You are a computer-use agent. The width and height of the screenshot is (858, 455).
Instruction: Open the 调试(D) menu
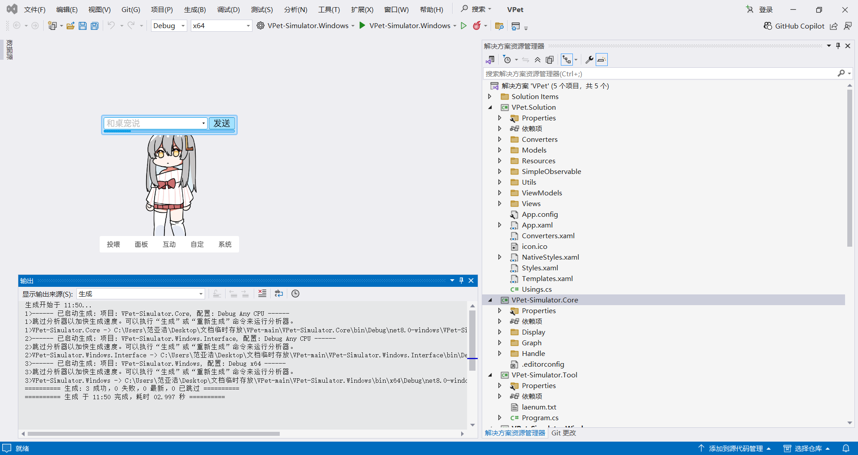[x=228, y=9]
